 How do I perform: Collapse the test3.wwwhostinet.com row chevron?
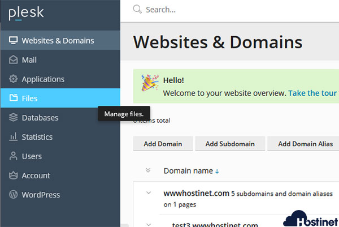[x=149, y=225]
